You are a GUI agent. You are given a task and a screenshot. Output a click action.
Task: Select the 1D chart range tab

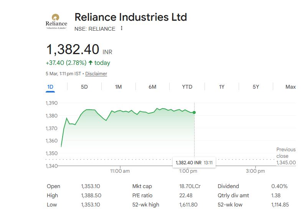click(50, 87)
